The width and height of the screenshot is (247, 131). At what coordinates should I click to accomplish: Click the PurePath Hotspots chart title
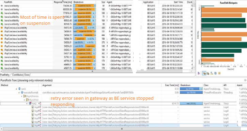coord(229,3)
